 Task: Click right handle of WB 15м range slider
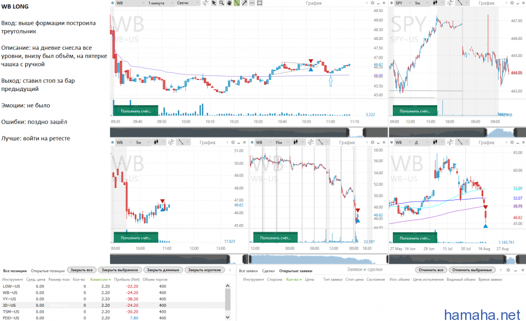click(387, 259)
